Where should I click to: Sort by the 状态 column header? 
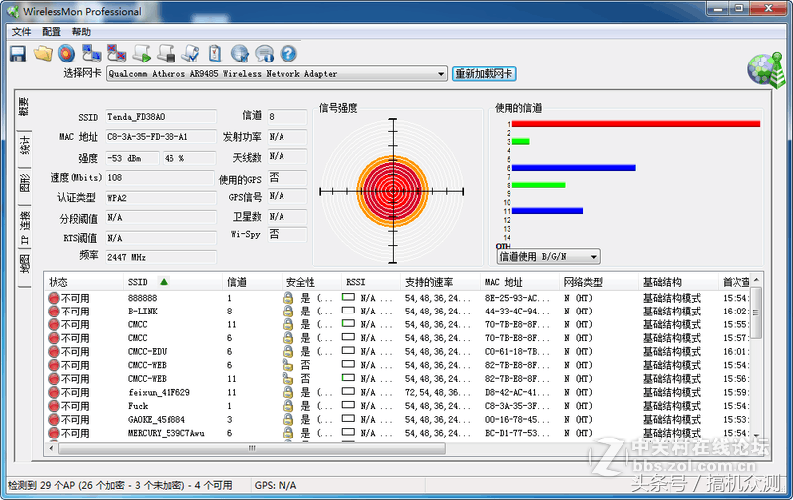point(84,282)
